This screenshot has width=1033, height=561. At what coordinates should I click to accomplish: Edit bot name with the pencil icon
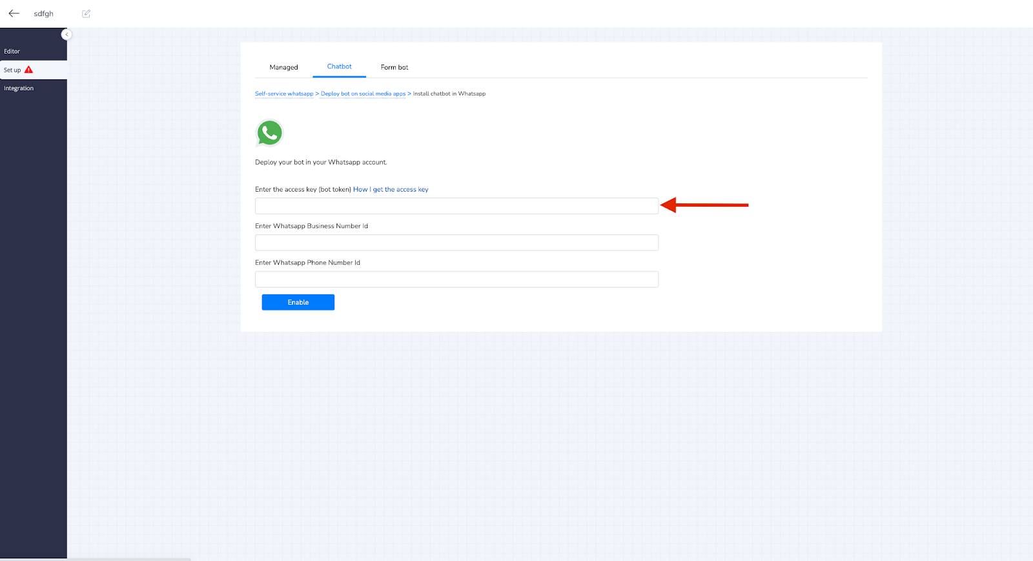tap(86, 14)
